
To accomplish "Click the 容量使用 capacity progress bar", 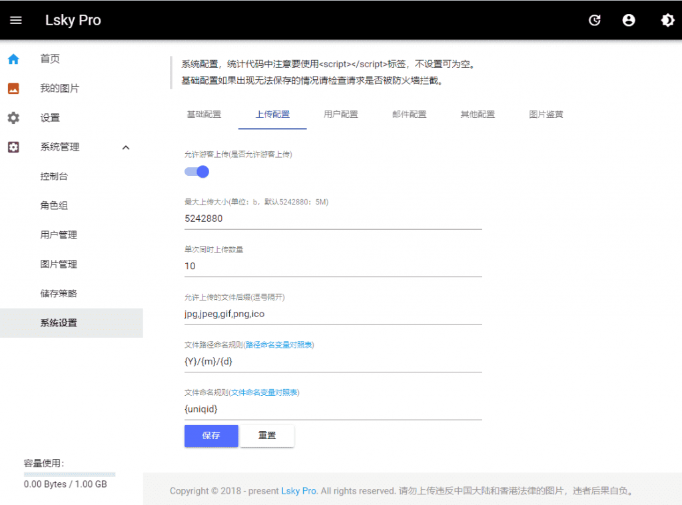I will [69, 473].
